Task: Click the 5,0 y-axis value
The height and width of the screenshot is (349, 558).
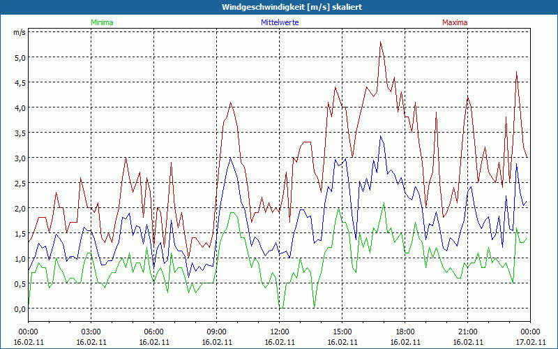Action: tap(20, 57)
